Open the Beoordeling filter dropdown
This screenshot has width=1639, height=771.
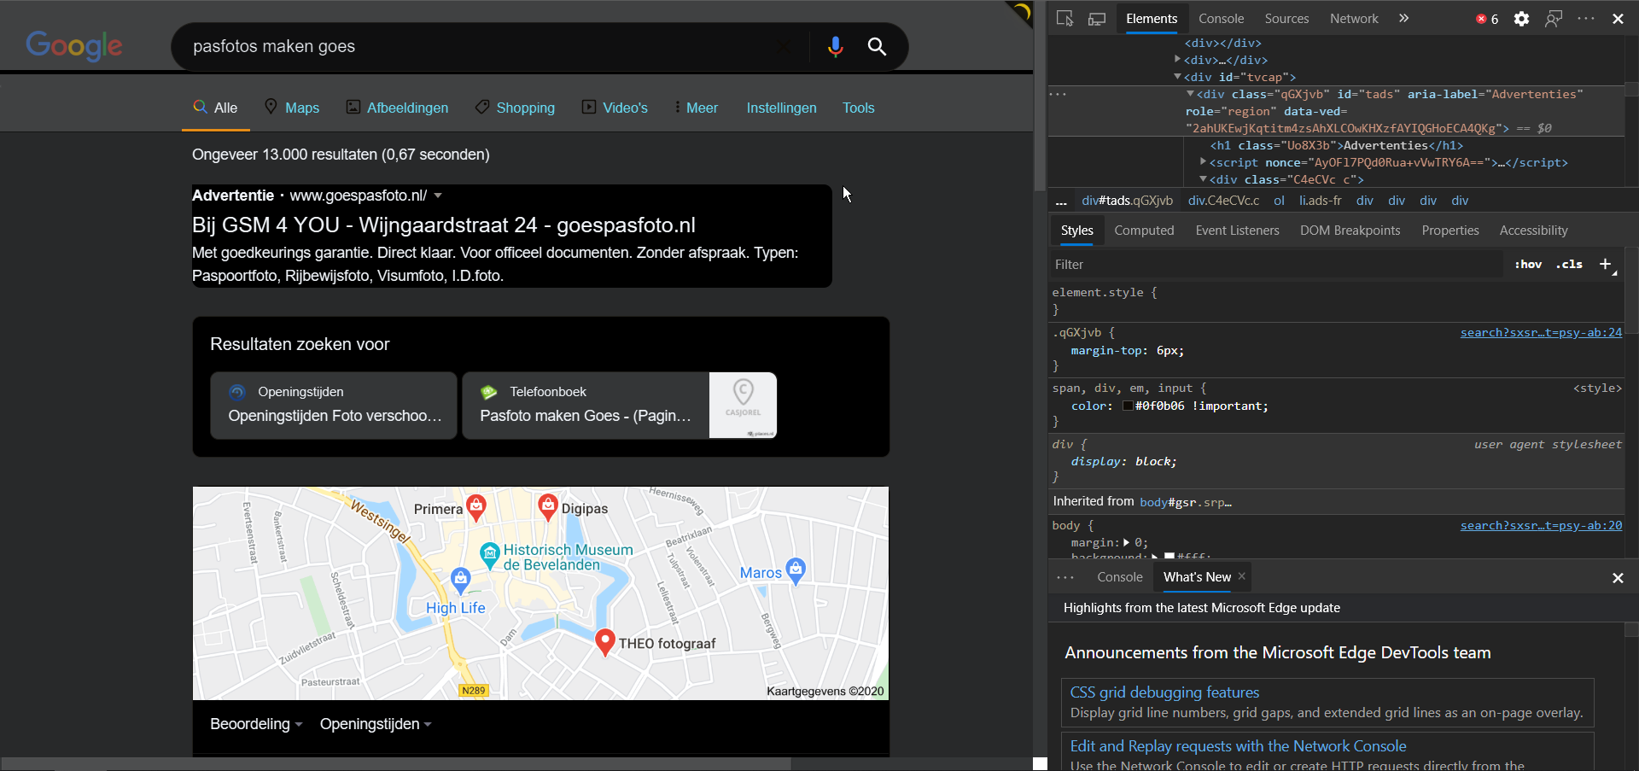click(x=256, y=724)
